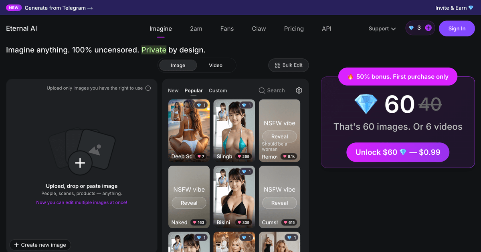Open the API page
This screenshot has width=481, height=252.
[327, 29]
